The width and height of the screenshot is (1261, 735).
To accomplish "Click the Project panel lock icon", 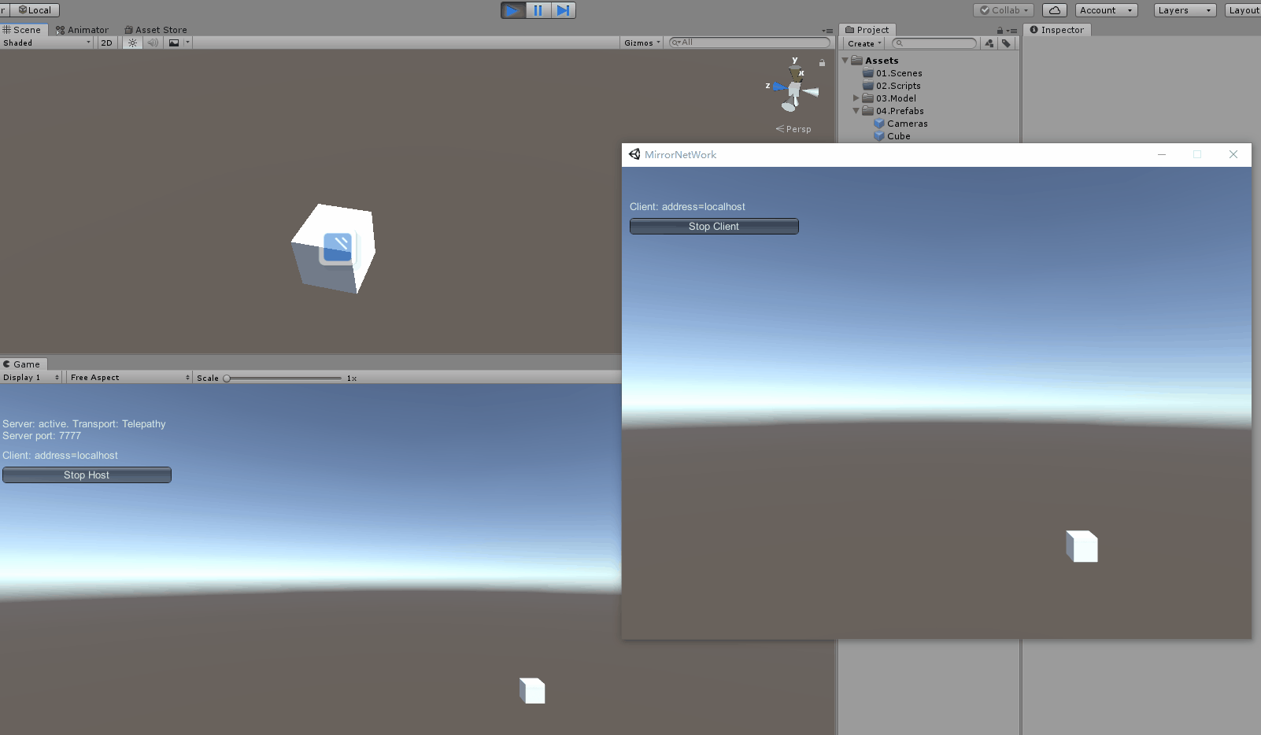I will 1000,31.
